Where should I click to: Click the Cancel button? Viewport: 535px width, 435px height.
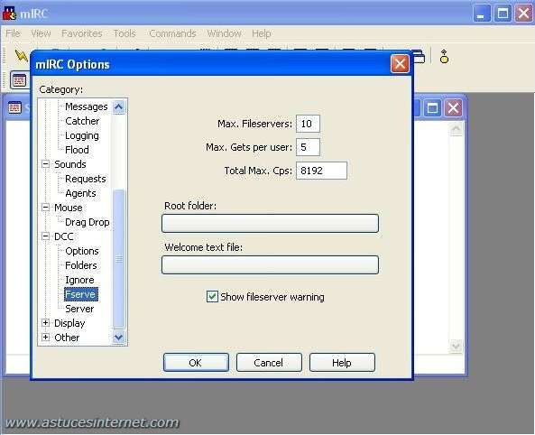[x=269, y=363]
